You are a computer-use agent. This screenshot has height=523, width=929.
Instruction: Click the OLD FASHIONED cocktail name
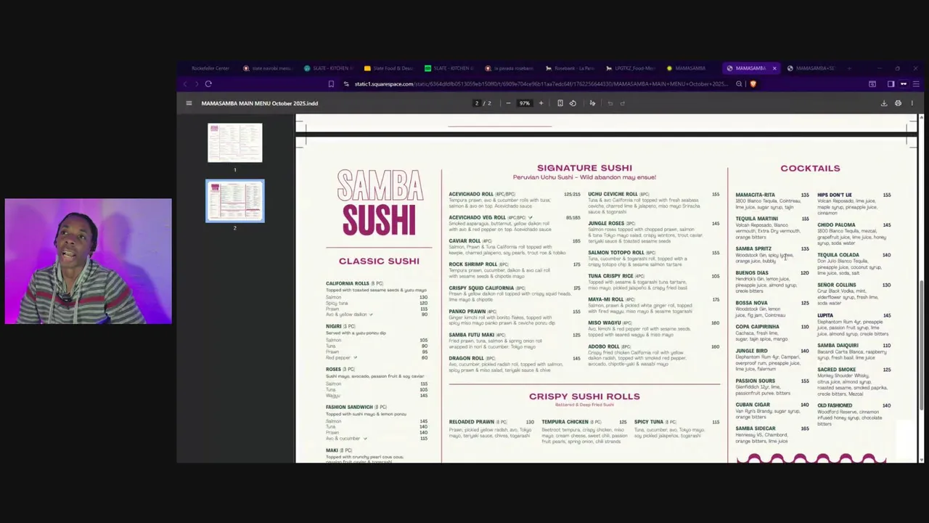pyautogui.click(x=835, y=405)
